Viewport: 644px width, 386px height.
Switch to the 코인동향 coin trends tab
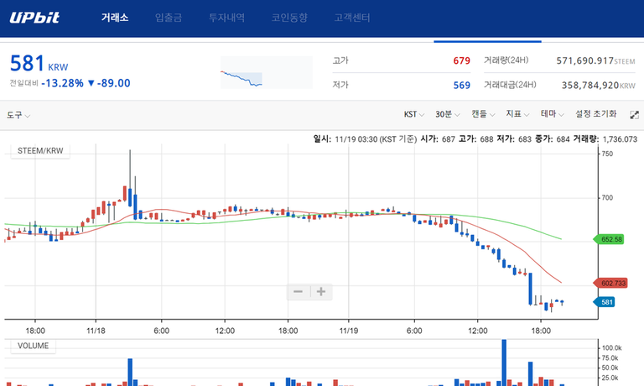[290, 18]
